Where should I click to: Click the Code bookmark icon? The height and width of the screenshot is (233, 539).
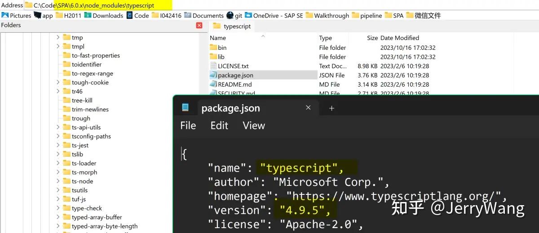pyautogui.click(x=129, y=15)
